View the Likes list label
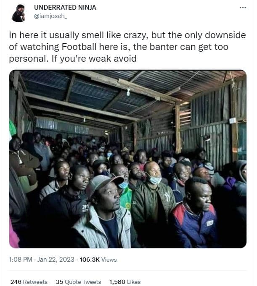The width and height of the screenshot is (257, 286). pos(134,282)
